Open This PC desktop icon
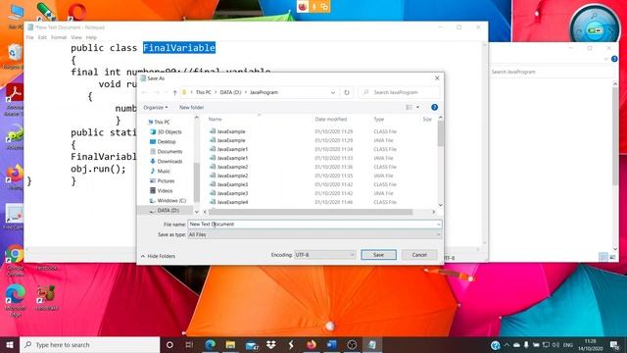This screenshot has width=627, height=353. click(16, 16)
